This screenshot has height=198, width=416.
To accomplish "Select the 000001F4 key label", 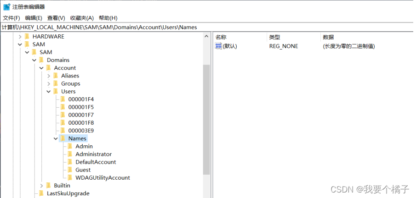I will click(81, 99).
